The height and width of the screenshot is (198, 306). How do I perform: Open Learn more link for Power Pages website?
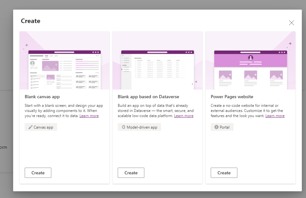point(275,116)
